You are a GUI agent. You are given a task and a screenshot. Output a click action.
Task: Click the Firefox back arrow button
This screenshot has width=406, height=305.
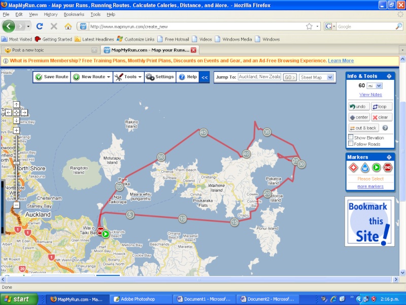coord(9,26)
